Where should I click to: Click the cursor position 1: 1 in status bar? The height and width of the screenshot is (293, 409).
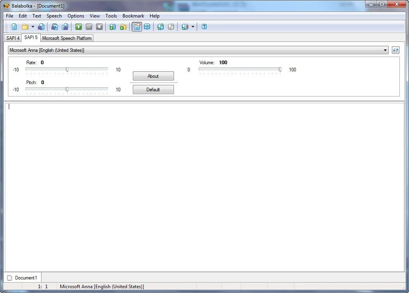[x=43, y=287]
